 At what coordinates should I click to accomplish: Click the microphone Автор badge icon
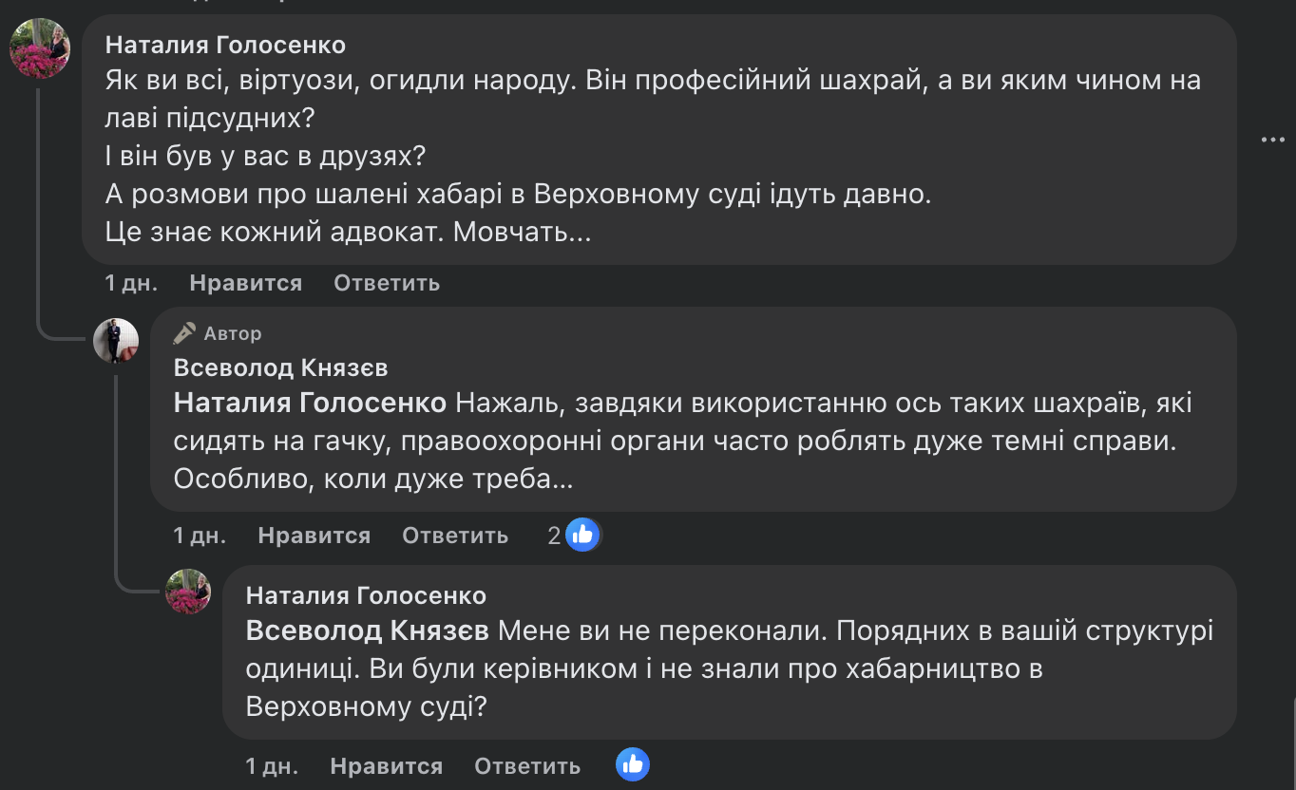point(184,333)
